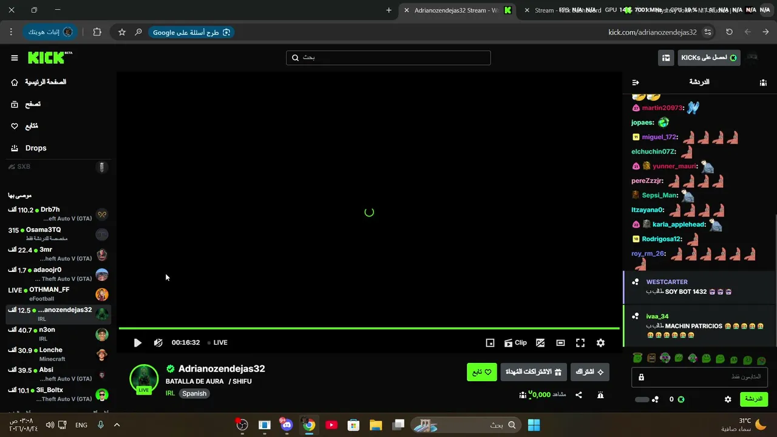Bookmark this page with the star
Viewport: 777px width, 437px height.
point(122,32)
